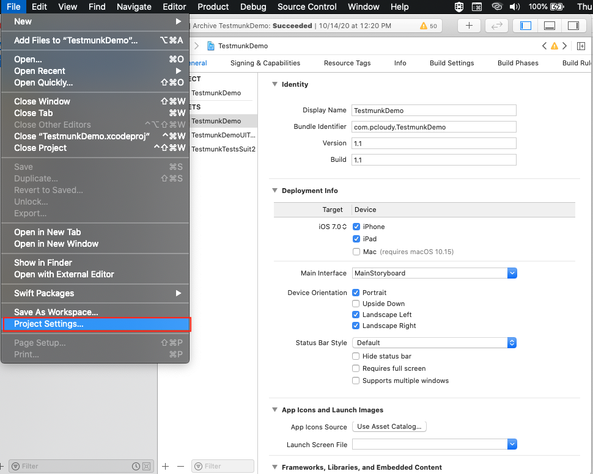Click the filter icon in the navigator filter field
Screen dimensions: 593x474
click(15, 466)
